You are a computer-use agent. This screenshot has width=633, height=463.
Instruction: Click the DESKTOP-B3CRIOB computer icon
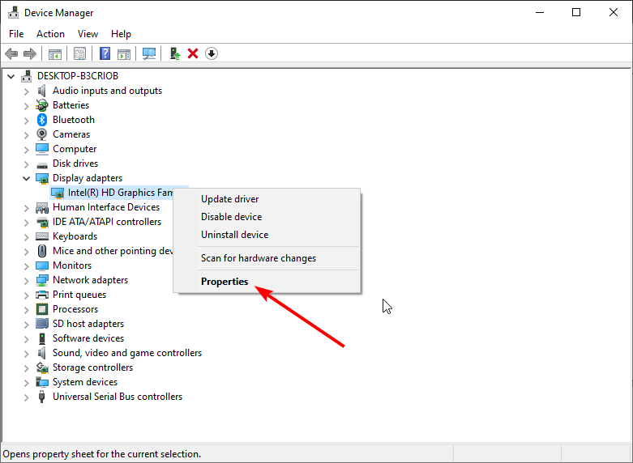point(27,76)
